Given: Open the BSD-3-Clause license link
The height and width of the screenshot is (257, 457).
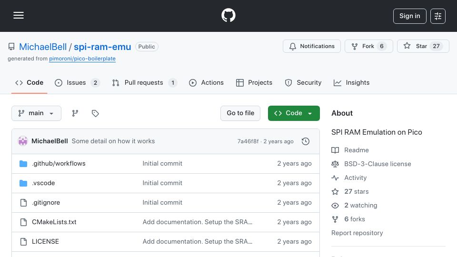Looking at the screenshot, I should (x=371, y=164).
